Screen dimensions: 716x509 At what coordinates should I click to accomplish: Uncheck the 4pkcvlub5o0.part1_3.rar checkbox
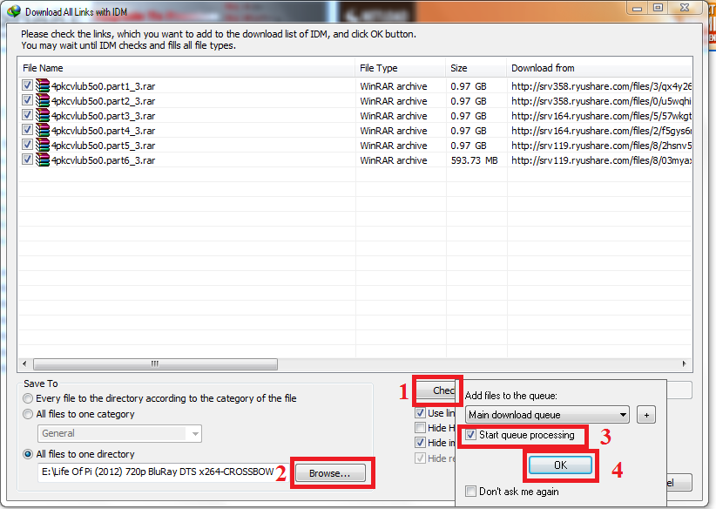27,85
